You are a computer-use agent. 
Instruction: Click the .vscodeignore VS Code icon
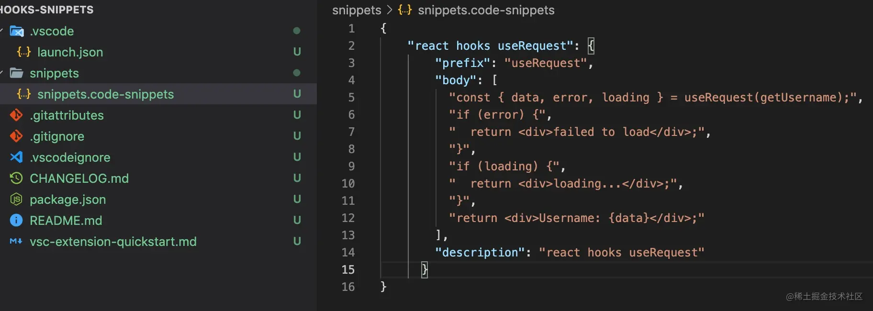coord(16,157)
